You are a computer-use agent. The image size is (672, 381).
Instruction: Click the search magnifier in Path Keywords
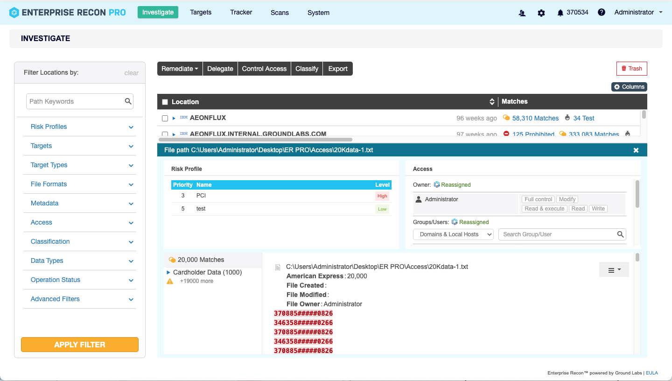click(128, 101)
